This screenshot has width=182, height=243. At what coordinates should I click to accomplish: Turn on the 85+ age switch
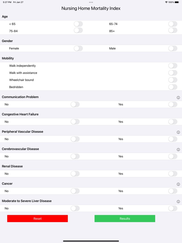[x=173, y=31]
